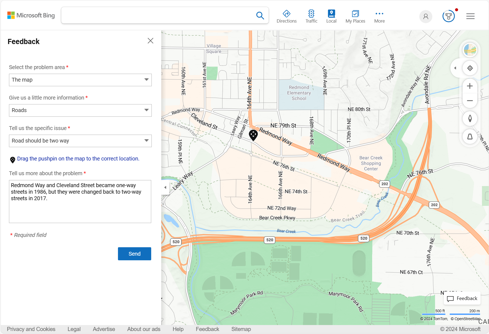
Task: Locate me on the map
Action: pyautogui.click(x=470, y=68)
